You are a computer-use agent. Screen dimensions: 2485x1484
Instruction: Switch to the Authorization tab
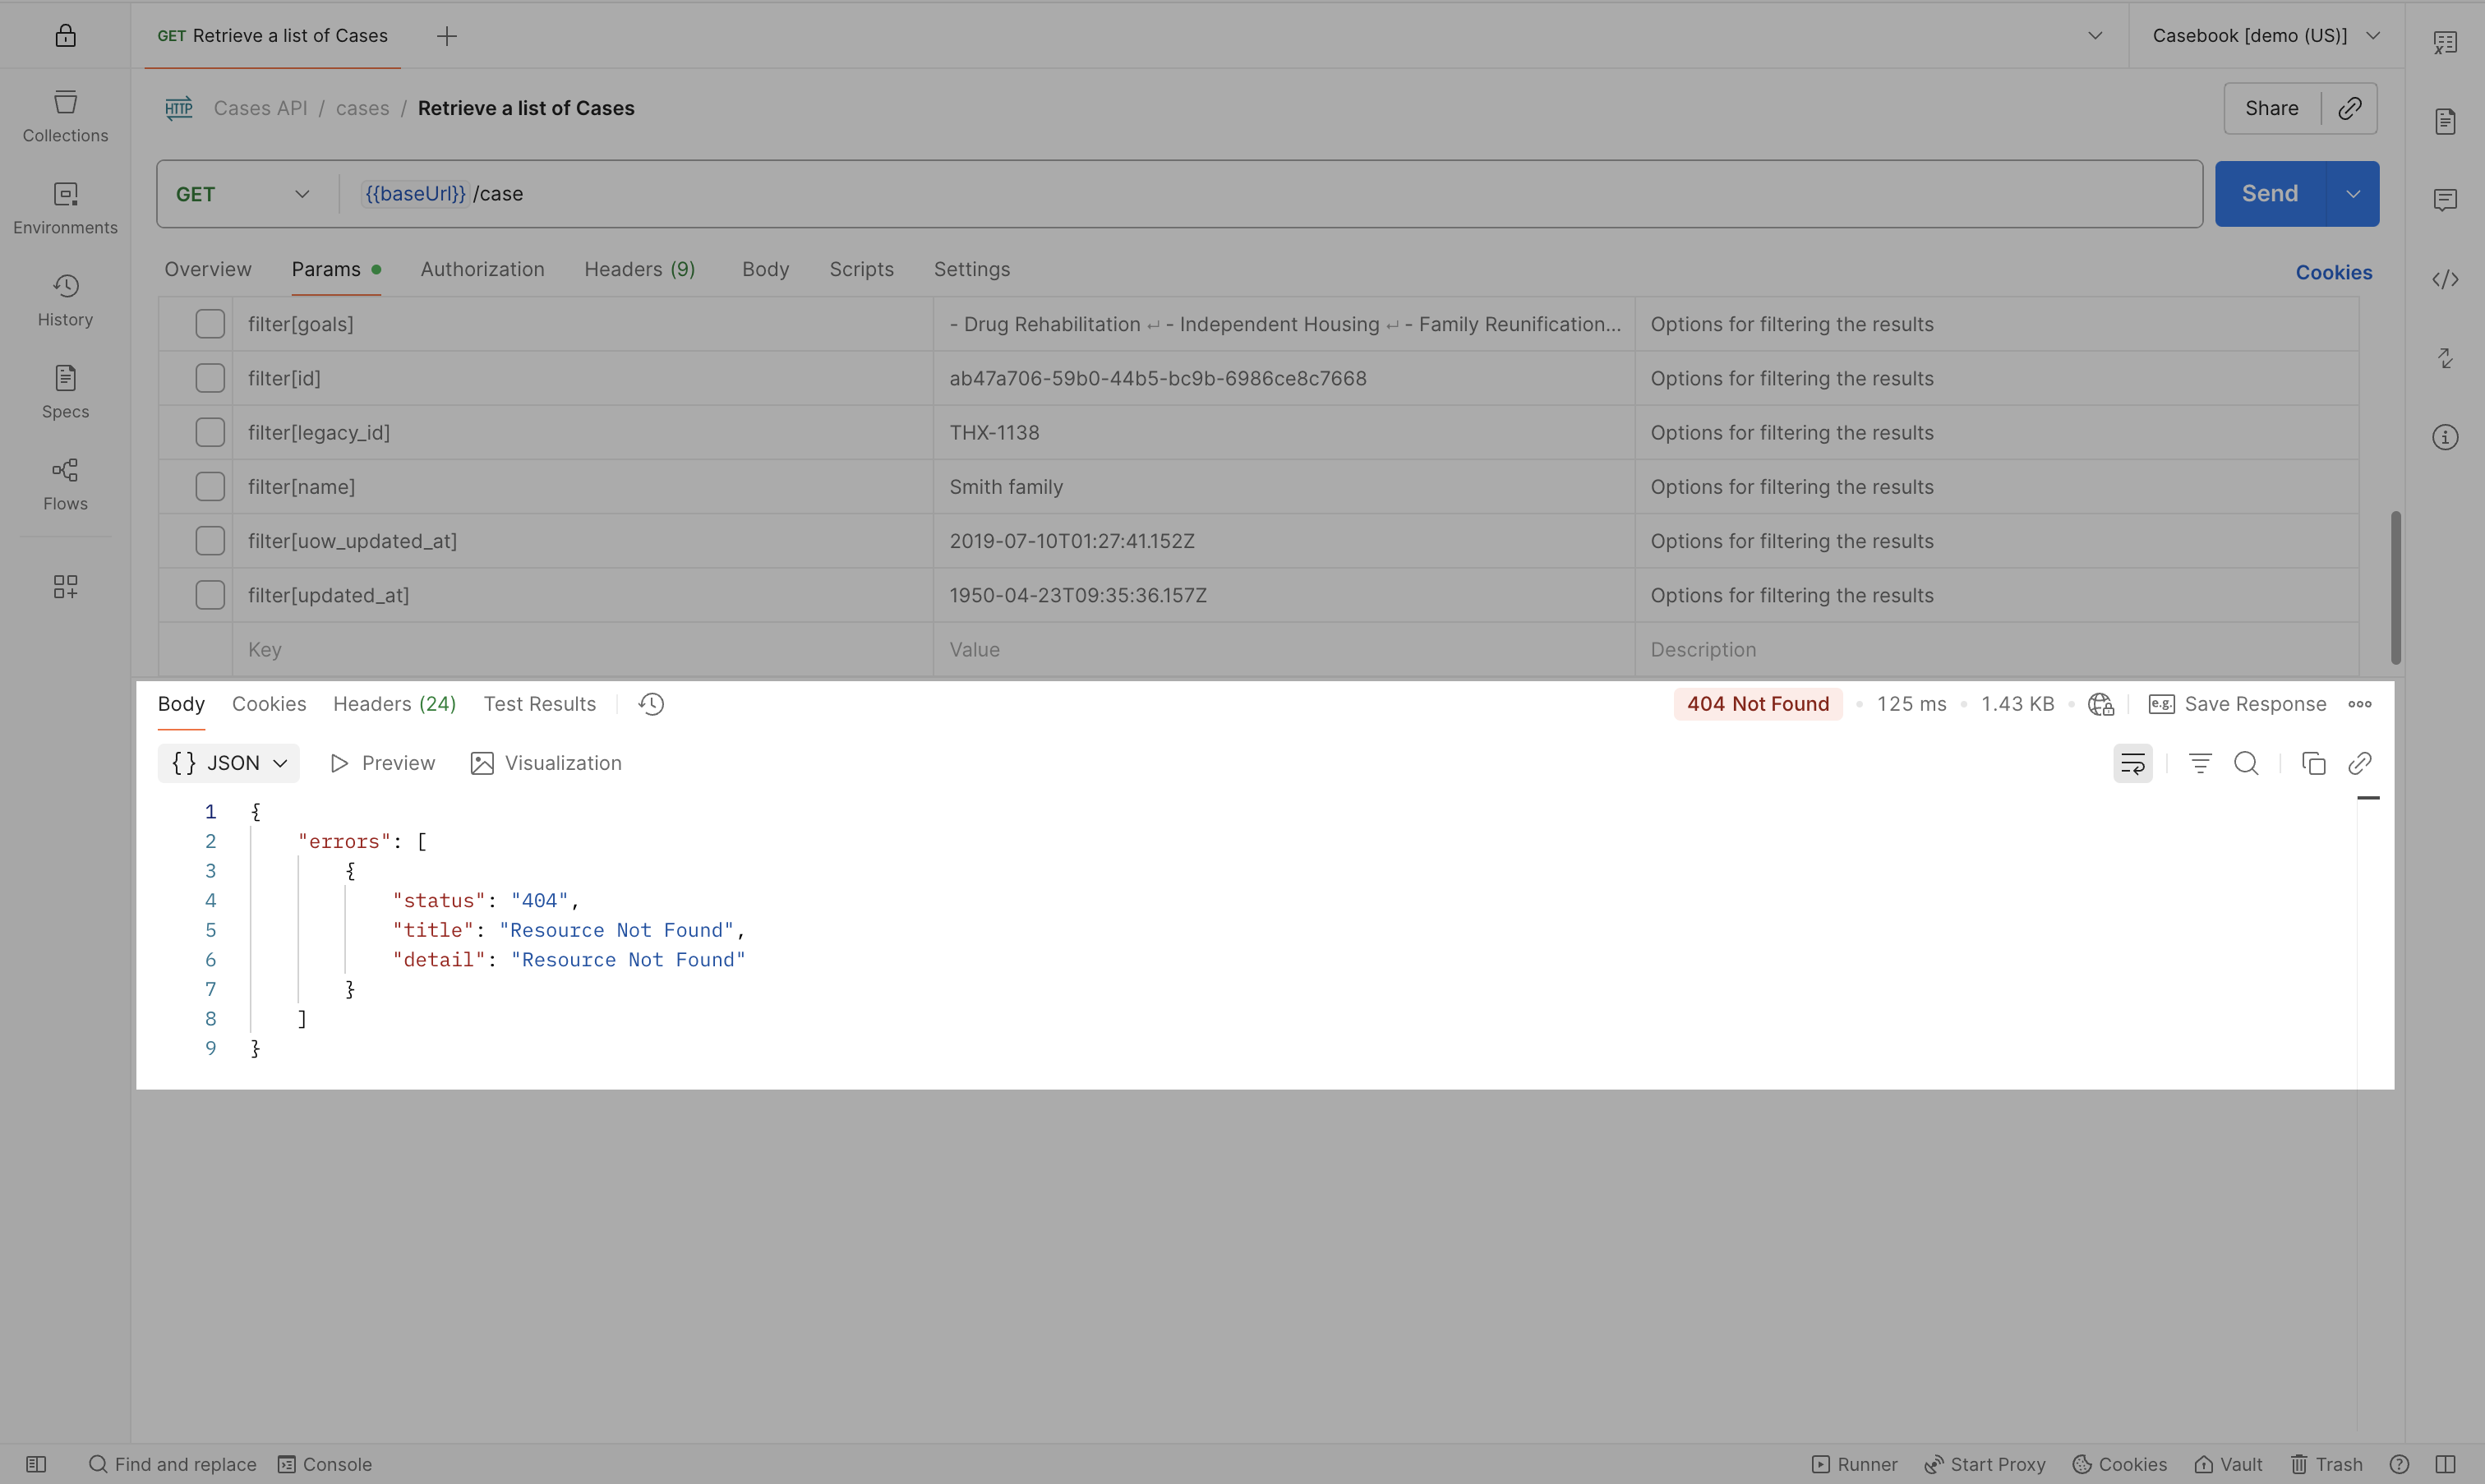482,269
